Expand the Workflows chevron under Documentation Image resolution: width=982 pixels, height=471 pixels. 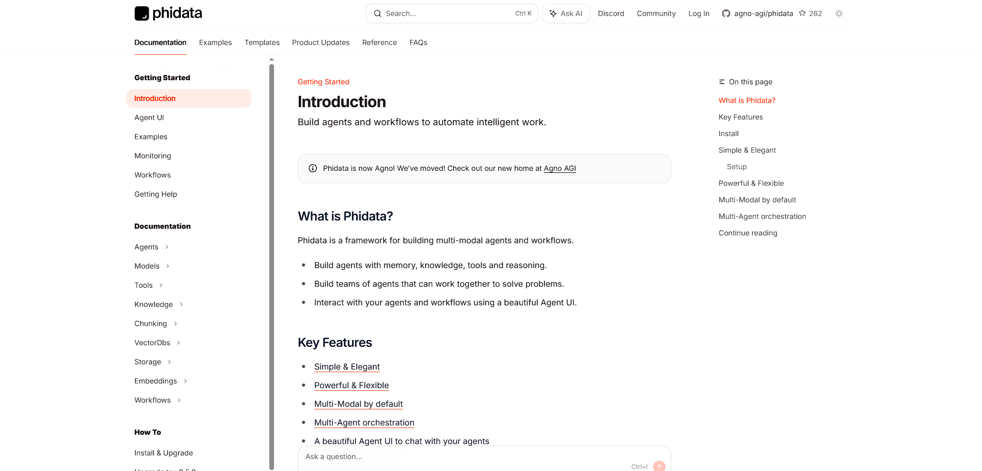pos(179,401)
